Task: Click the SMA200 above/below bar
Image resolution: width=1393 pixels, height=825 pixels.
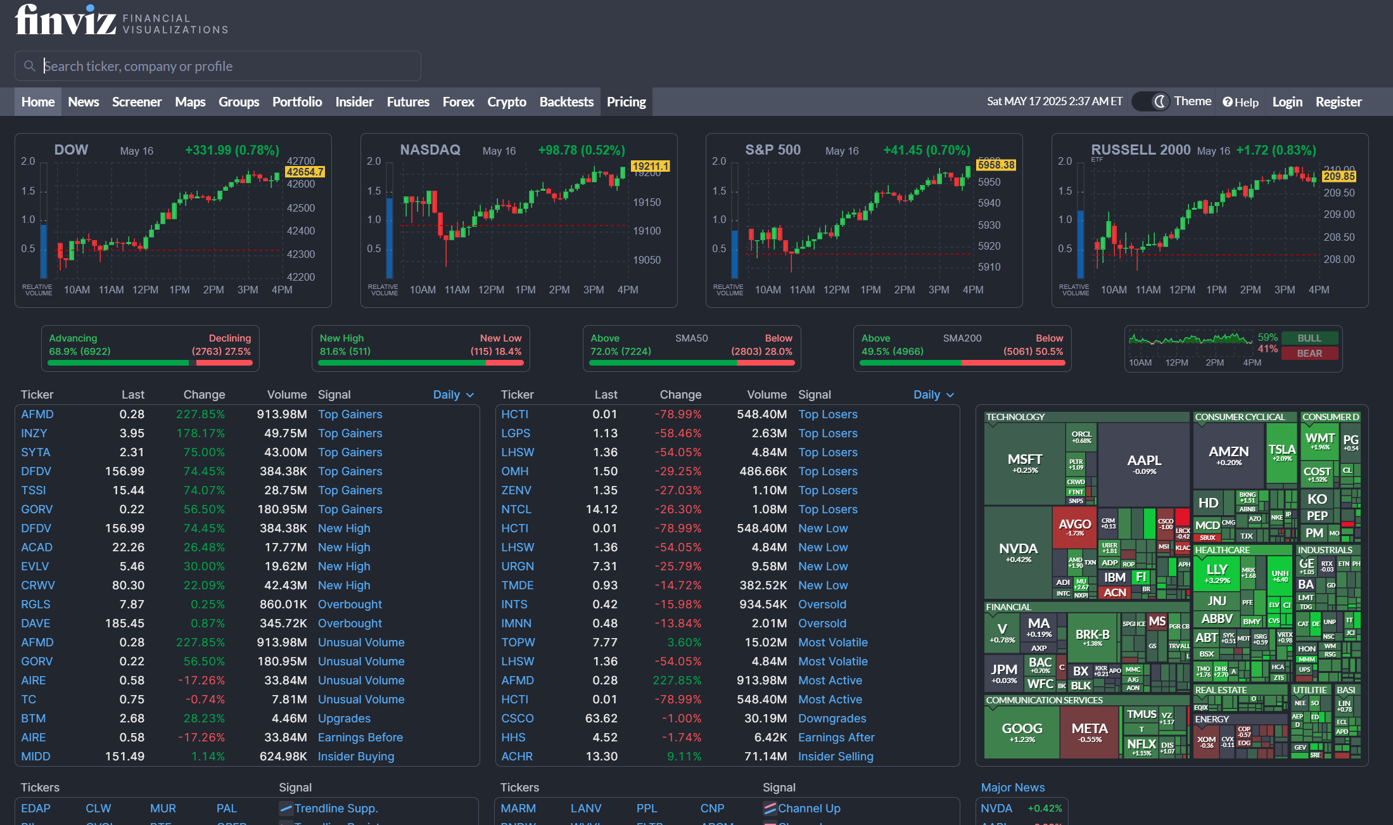Action: coord(962,363)
